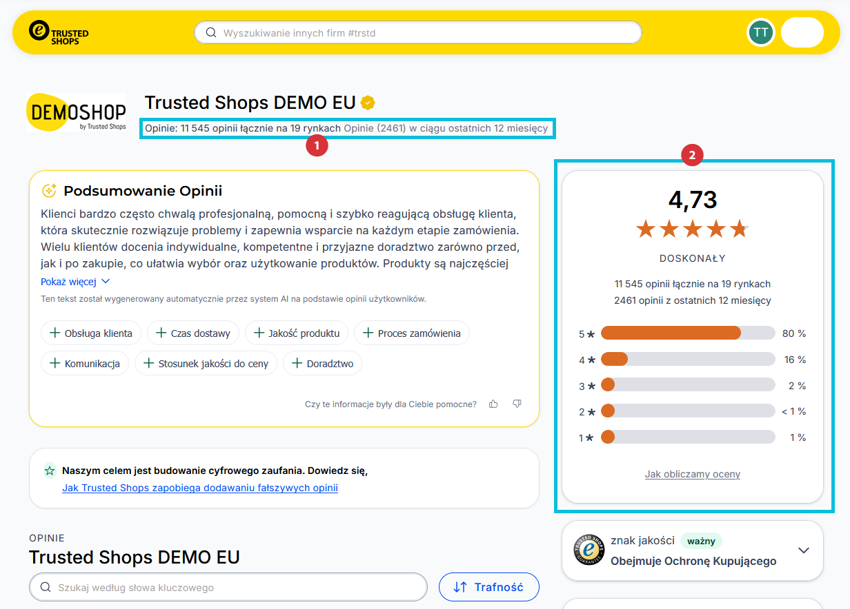Expand the Proces zamówienia topic chip
Viewport: 850px width, 609px height.
pos(412,333)
